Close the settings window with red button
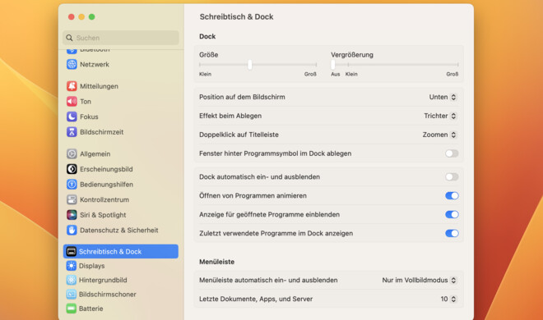Image resolution: width=543 pixels, height=320 pixels. [72, 16]
